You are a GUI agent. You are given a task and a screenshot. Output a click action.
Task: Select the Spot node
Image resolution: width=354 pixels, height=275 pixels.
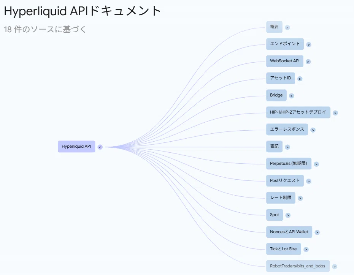pos(275,215)
